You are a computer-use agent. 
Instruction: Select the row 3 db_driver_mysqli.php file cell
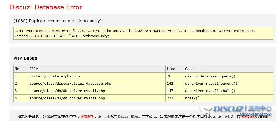tap(97, 91)
